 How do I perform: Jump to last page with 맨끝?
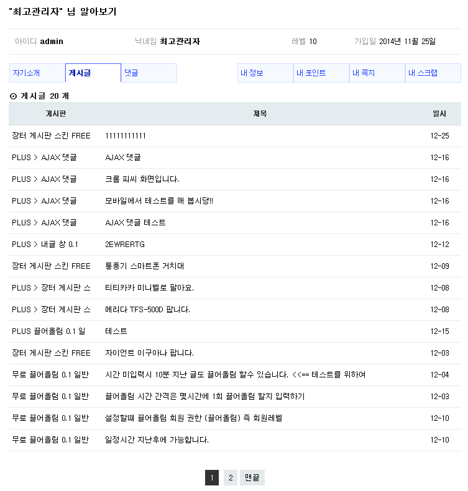click(252, 477)
